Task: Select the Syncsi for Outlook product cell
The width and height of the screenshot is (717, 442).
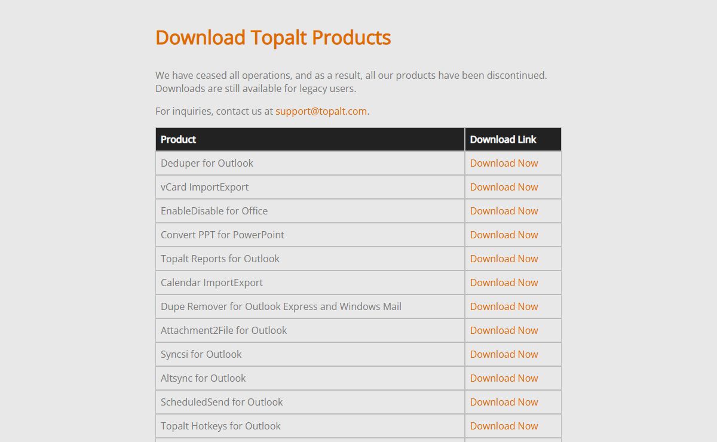Action: [x=201, y=354]
